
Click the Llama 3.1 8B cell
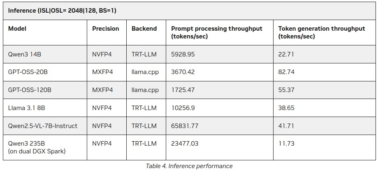click(x=27, y=108)
